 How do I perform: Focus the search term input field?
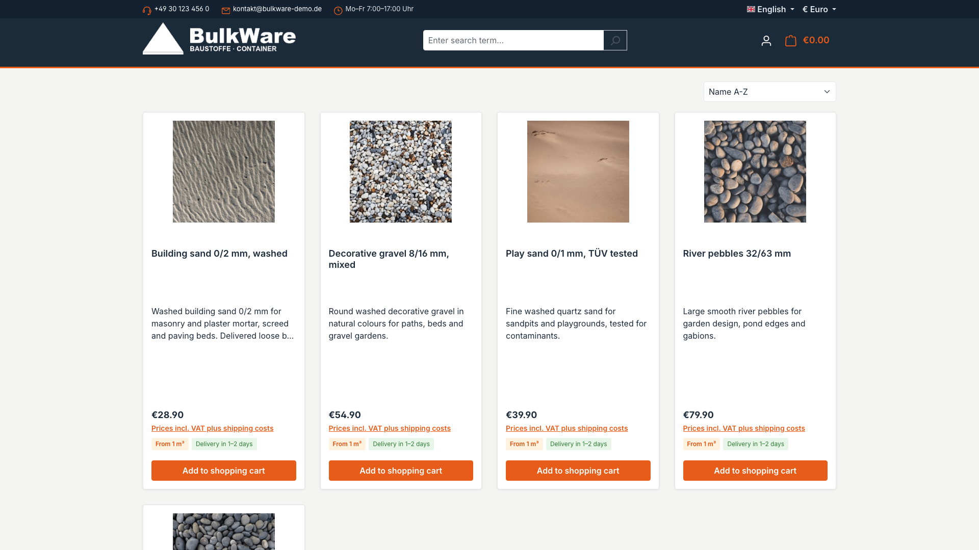click(513, 40)
